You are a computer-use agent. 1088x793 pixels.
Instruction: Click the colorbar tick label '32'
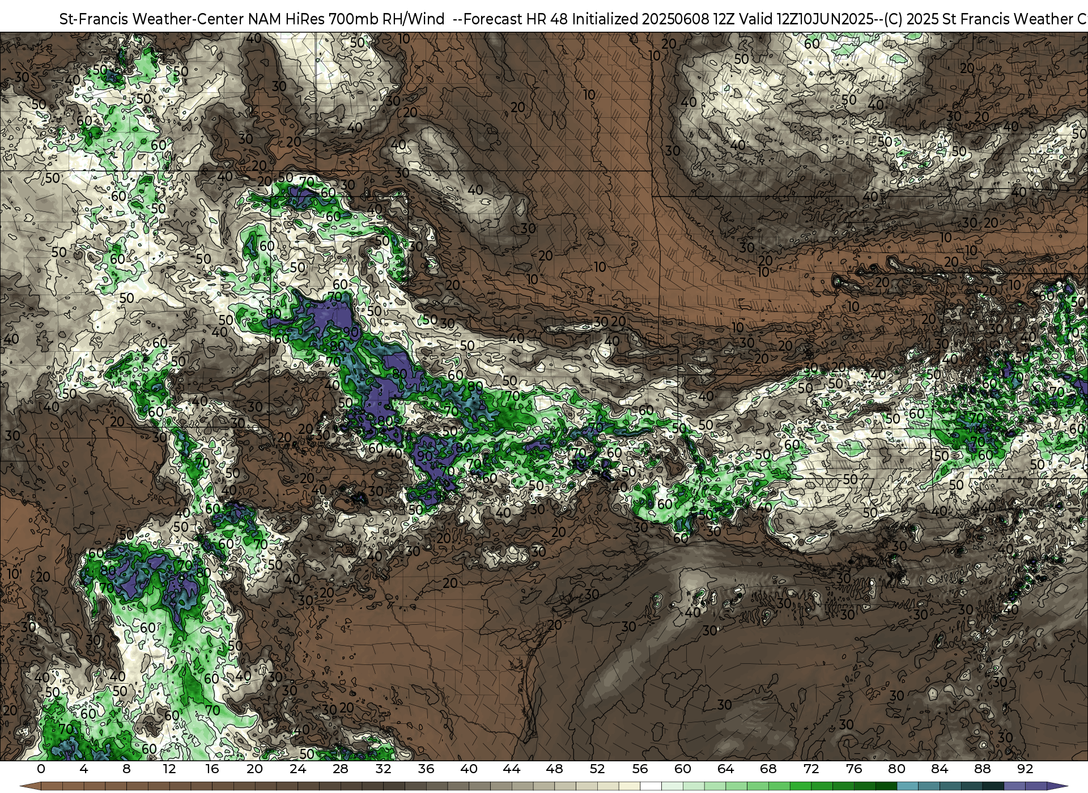[384, 769]
